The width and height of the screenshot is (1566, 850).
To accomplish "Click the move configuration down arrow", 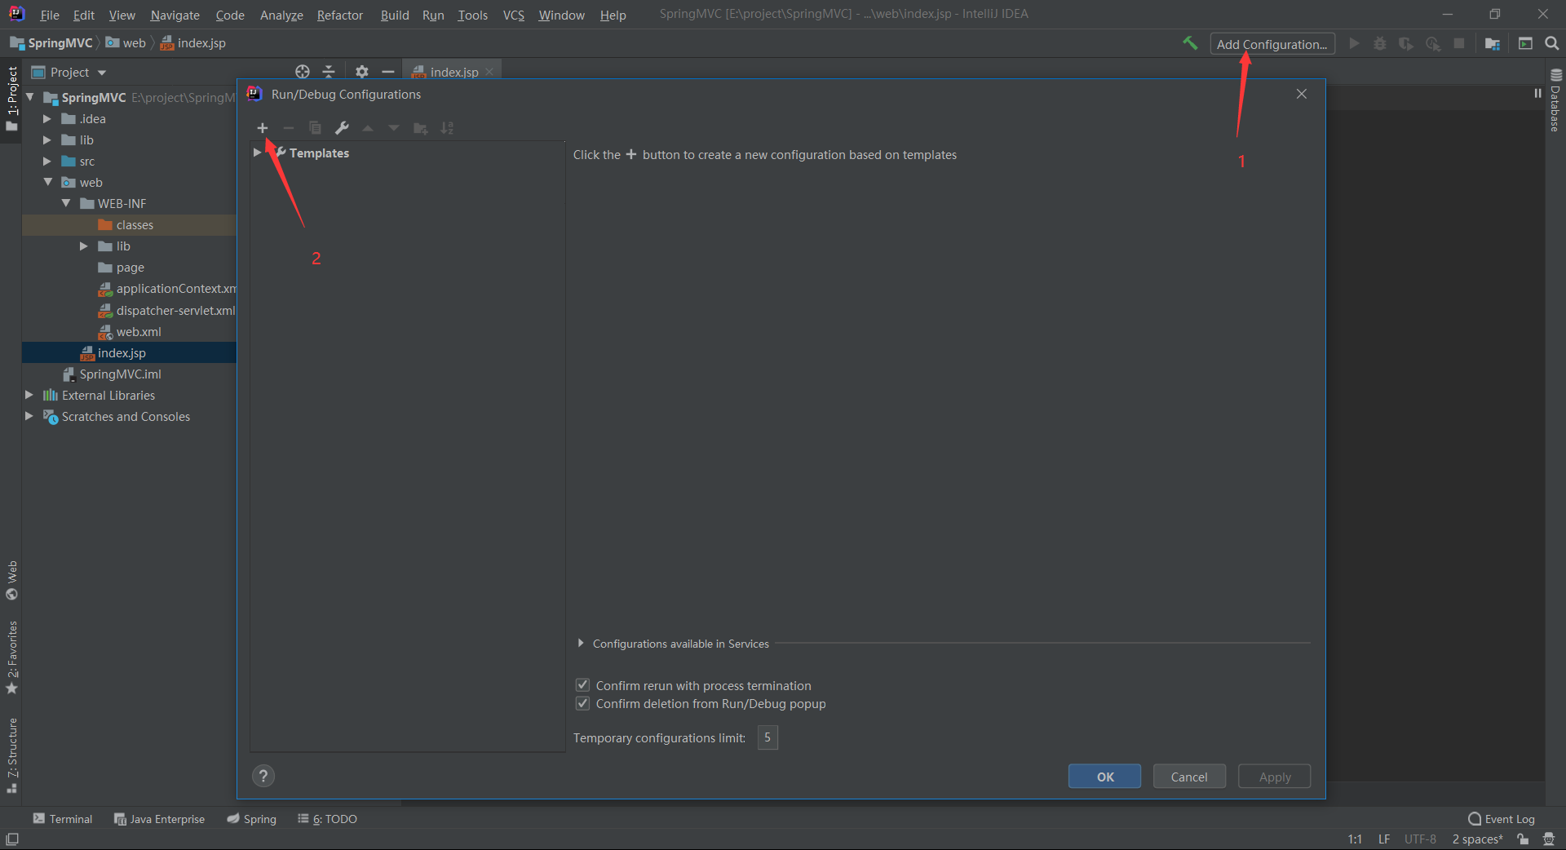I will 394,128.
